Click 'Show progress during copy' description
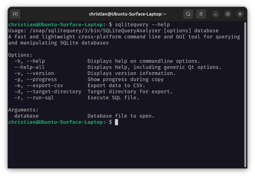The height and width of the screenshot is (177, 255). click(x=125, y=80)
